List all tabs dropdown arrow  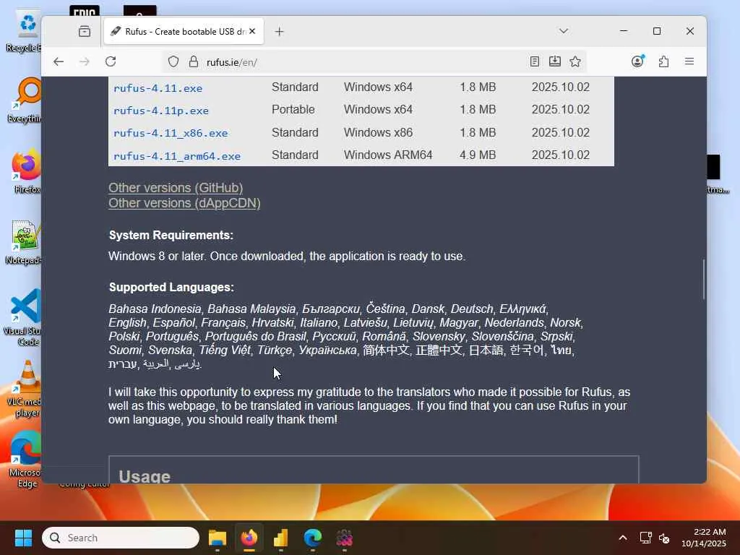[564, 31]
